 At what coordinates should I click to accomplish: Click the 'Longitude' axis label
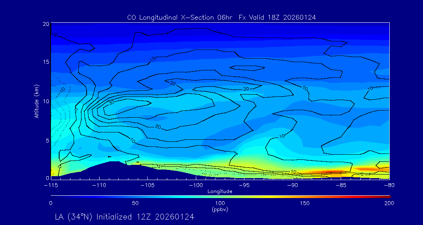click(220, 192)
